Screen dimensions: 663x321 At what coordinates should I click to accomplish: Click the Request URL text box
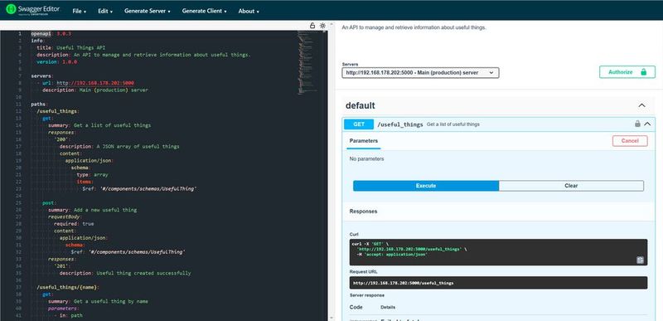click(x=498, y=283)
